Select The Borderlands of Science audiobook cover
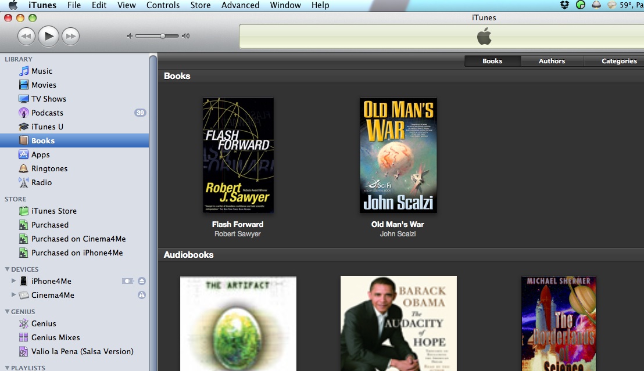 pos(559,323)
